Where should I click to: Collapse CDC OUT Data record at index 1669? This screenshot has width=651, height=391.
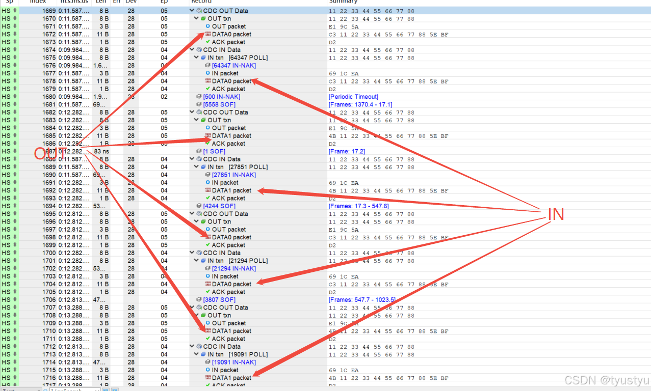192,11
